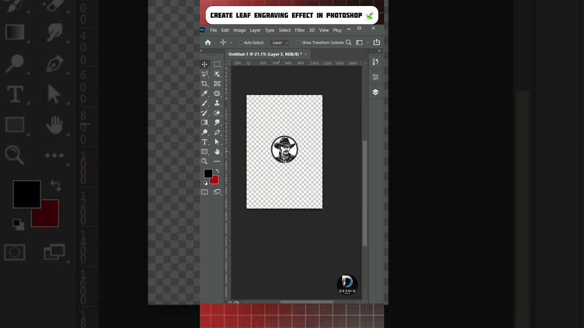Open the Edit menu
The height and width of the screenshot is (328, 584).
[225, 30]
